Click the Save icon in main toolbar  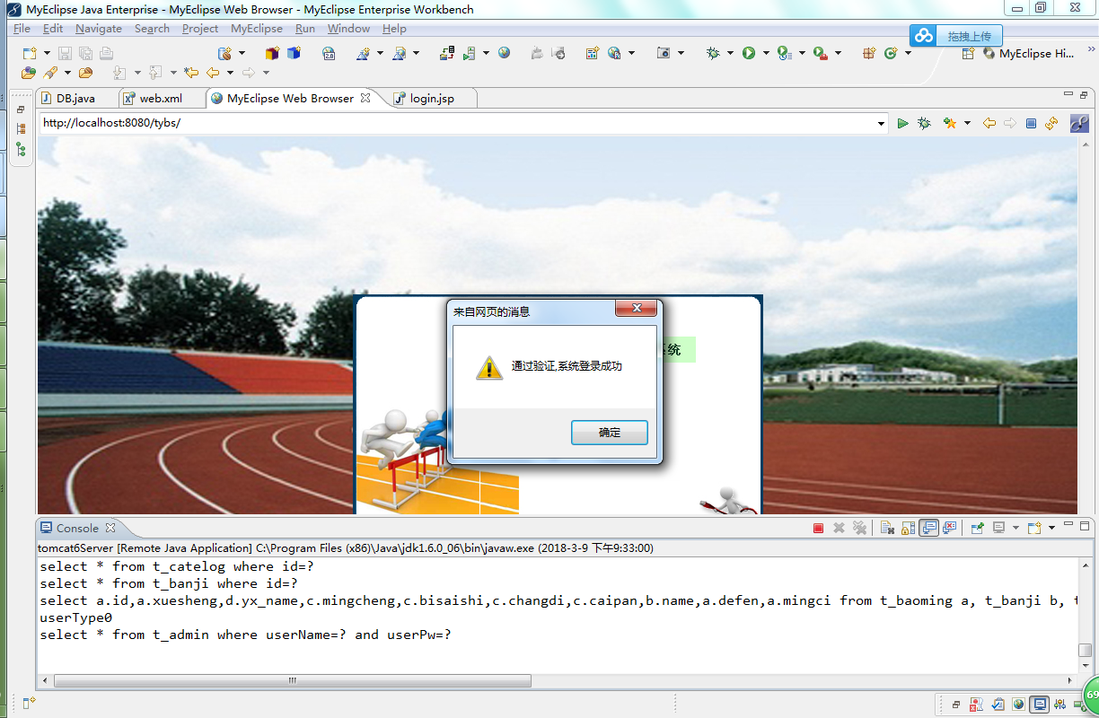pyautogui.click(x=65, y=54)
